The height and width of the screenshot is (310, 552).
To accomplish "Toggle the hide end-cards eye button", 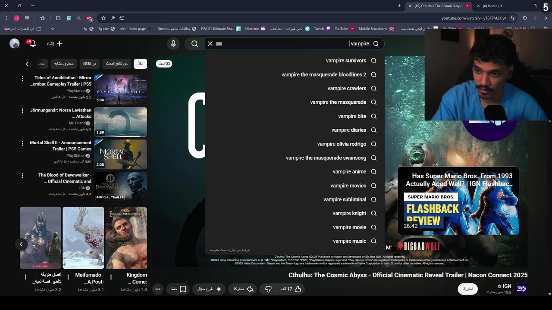I will [x=164, y=64].
